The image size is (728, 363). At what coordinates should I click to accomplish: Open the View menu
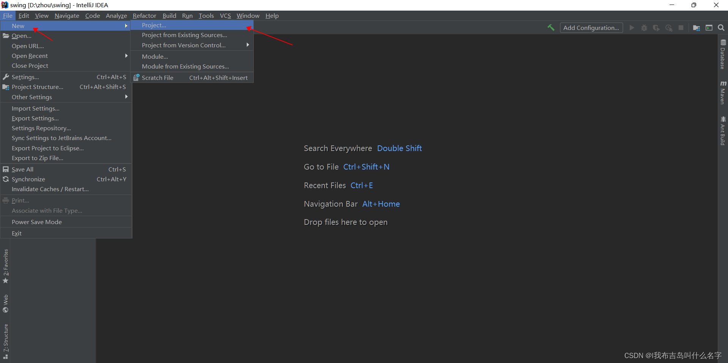pos(42,16)
